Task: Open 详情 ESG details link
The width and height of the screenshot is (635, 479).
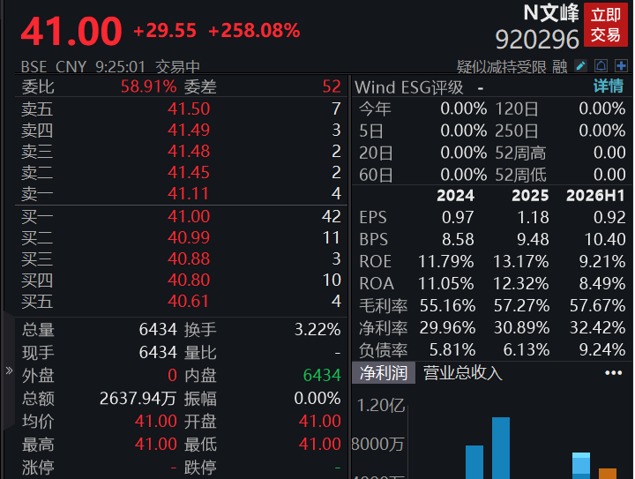Action: 609,86
